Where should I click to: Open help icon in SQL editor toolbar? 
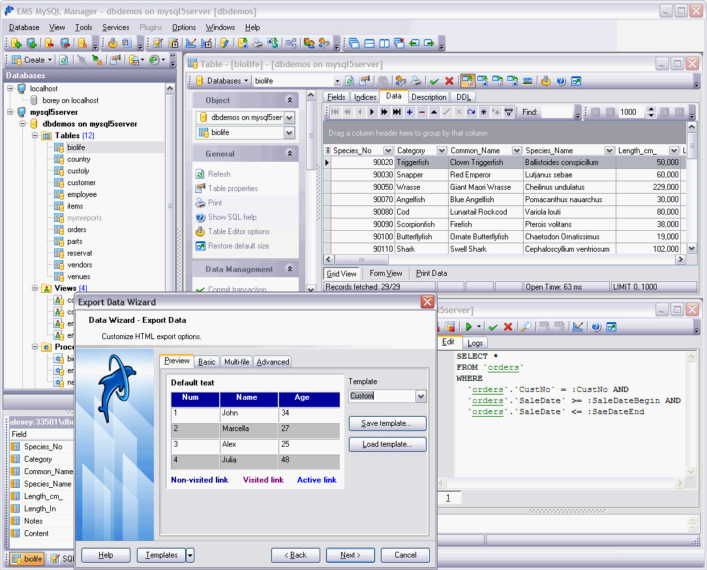596,327
